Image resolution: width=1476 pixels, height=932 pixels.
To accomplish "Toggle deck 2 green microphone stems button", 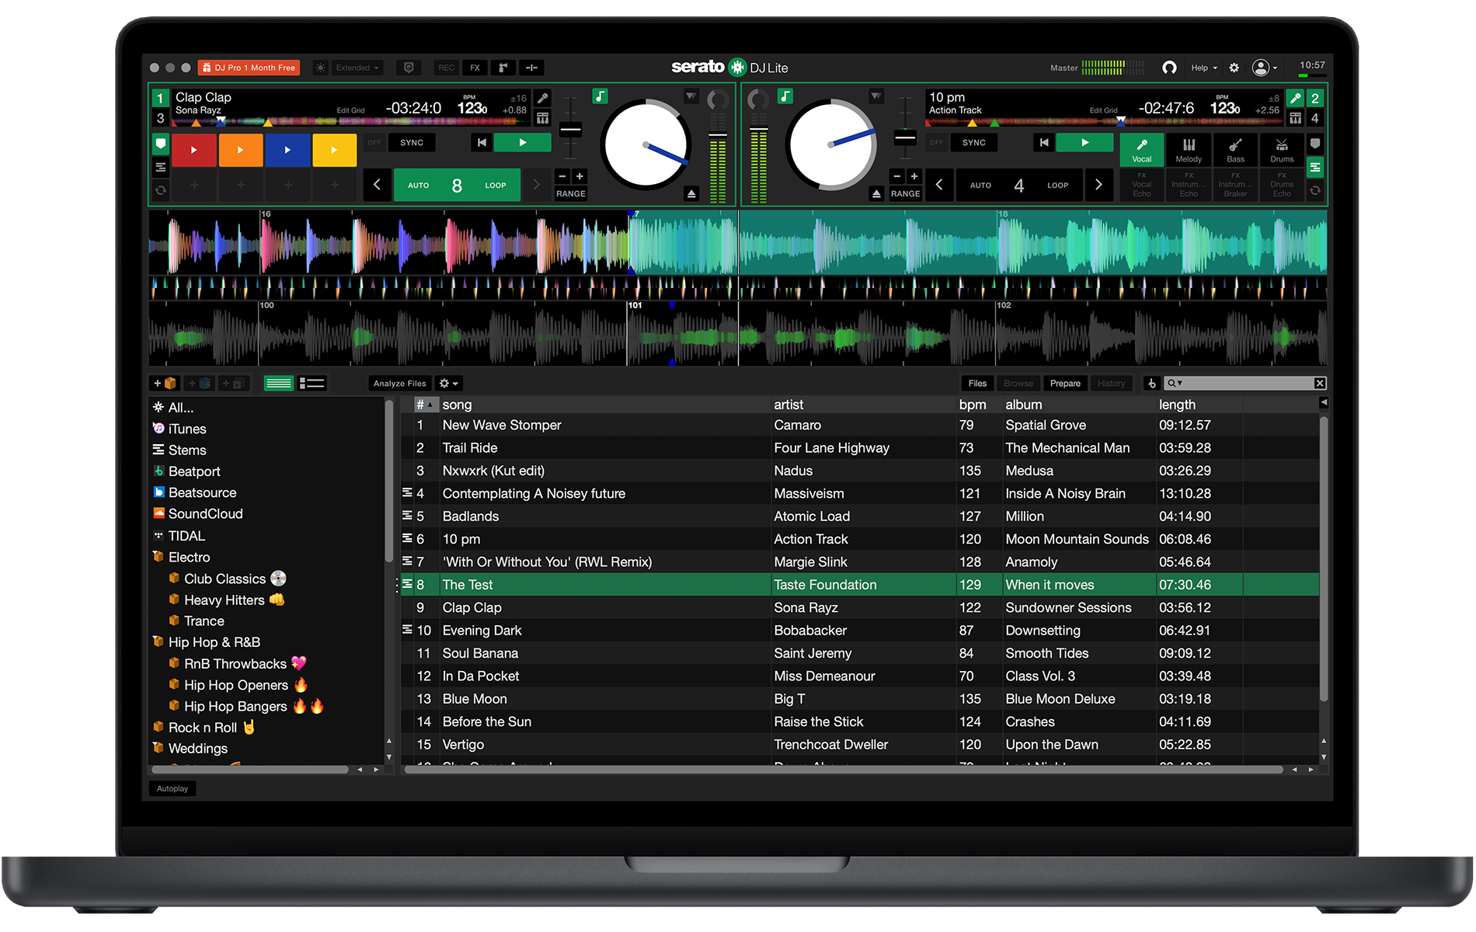I will coord(1295,98).
